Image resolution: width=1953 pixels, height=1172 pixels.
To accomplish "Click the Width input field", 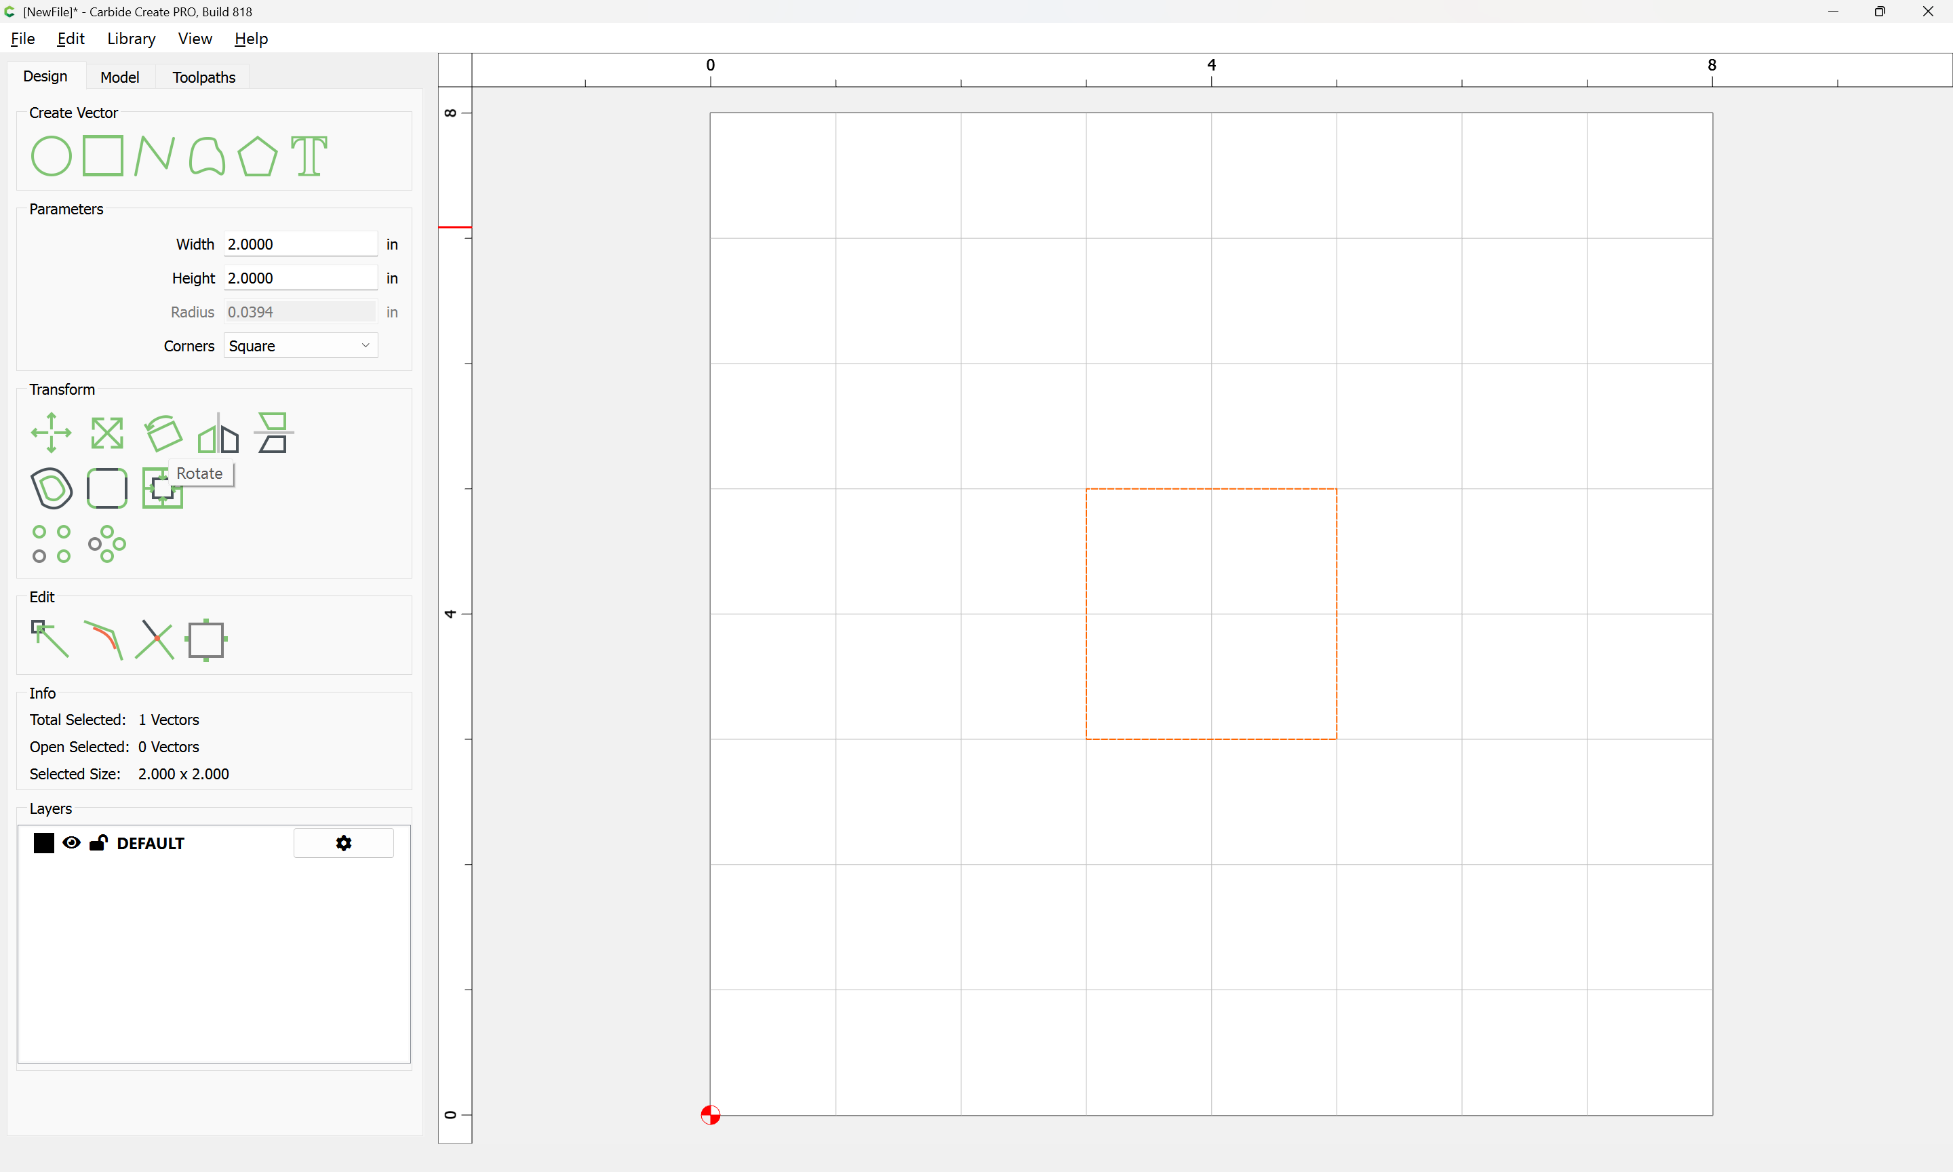I will [x=300, y=244].
